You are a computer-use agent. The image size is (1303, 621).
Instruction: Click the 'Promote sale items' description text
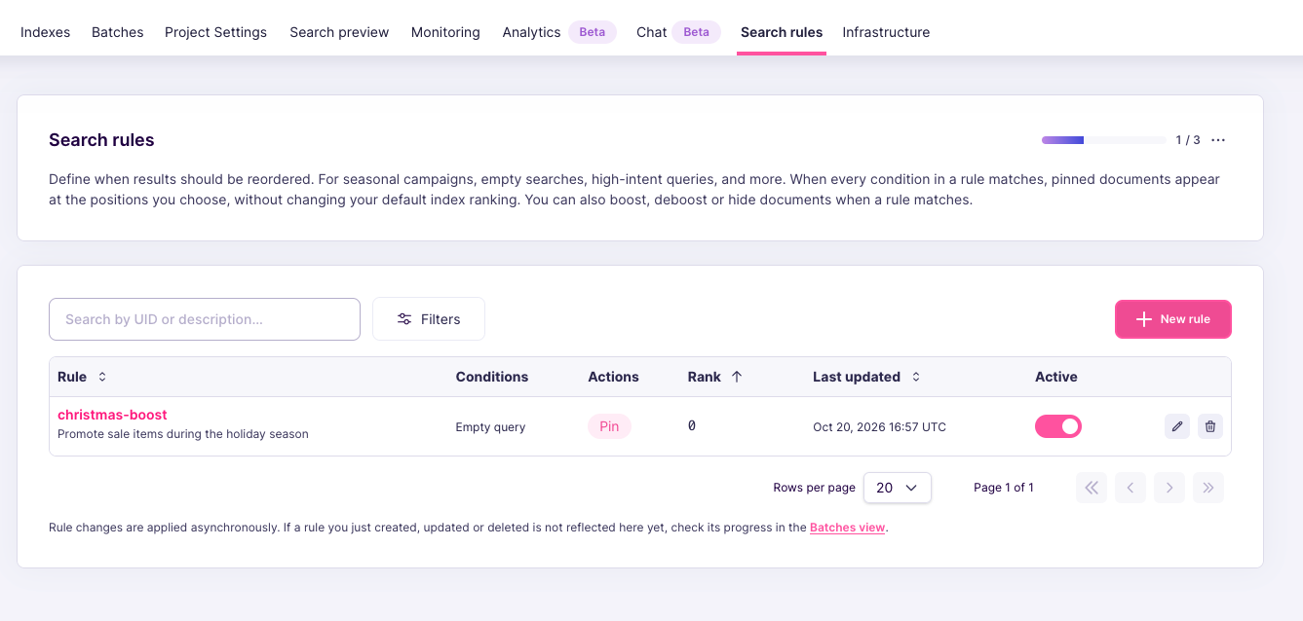click(x=183, y=434)
